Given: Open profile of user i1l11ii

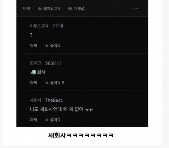Looking at the screenshot, I should coord(58,26).
